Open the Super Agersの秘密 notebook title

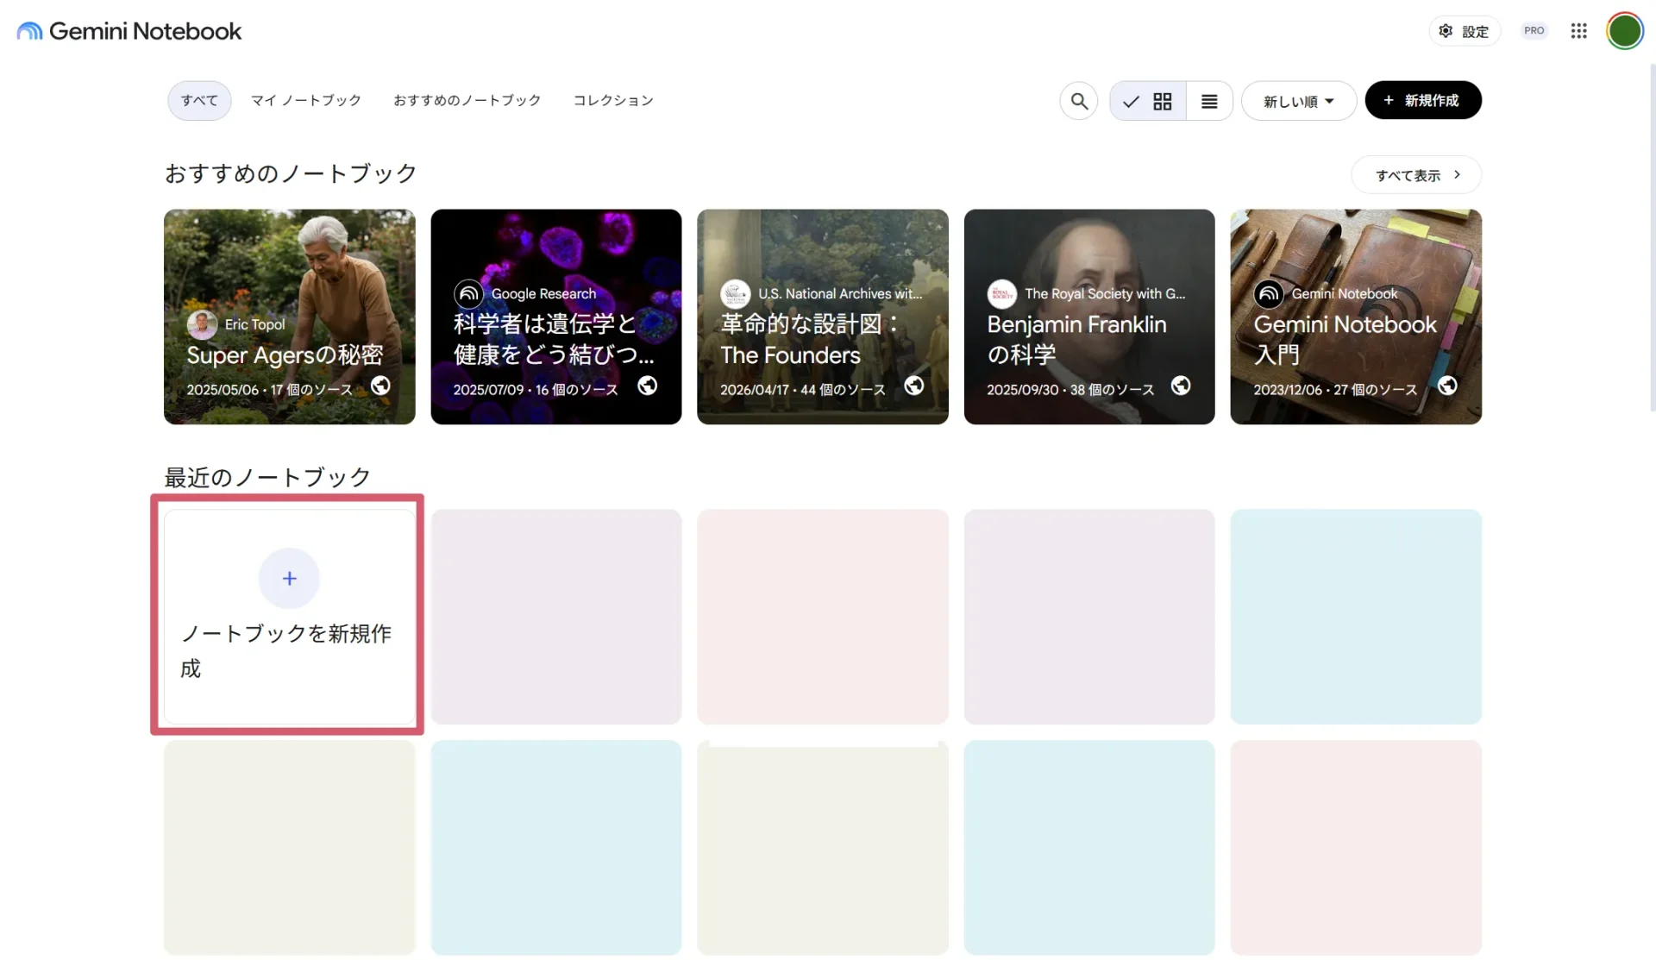285,355
